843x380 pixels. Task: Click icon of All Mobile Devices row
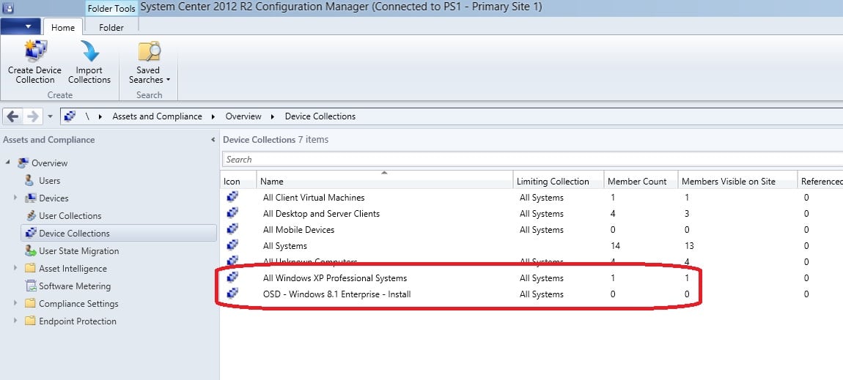tap(232, 229)
